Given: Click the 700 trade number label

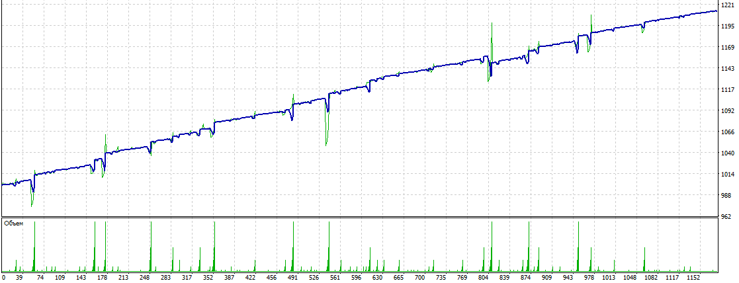Looking at the screenshot, I should (420, 278).
